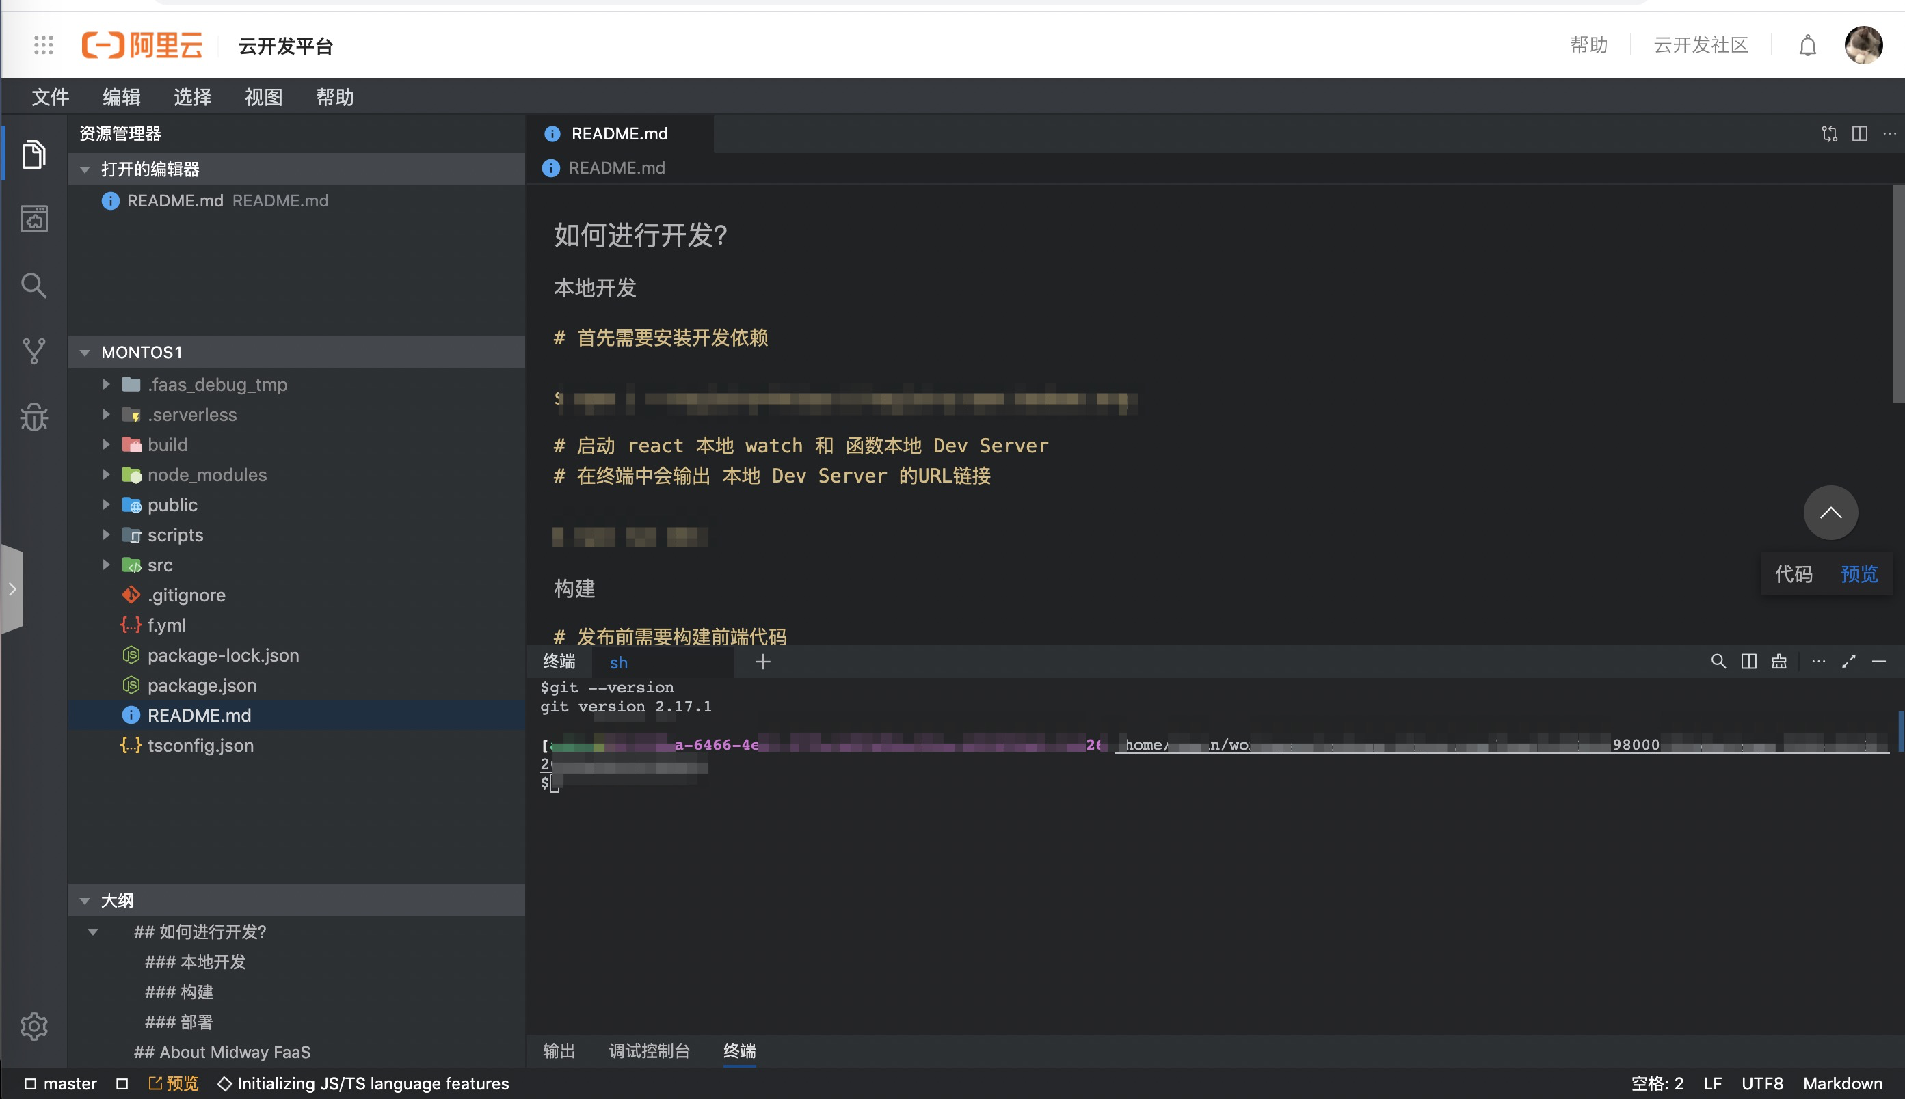Open the 云开发社区 link
1905x1099 pixels.
coord(1701,45)
